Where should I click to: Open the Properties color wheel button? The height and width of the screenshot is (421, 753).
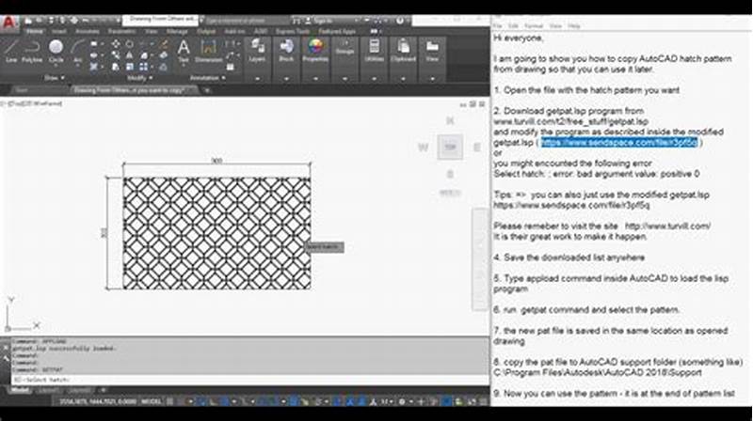pyautogui.click(x=315, y=52)
